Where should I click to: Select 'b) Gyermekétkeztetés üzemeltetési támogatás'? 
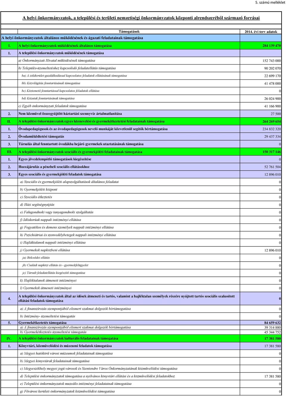pyautogui.click(x=53, y=332)
